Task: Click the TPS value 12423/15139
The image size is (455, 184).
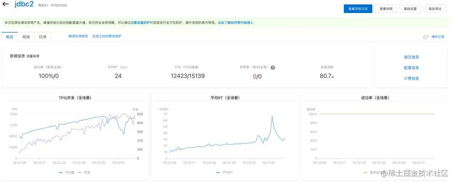Action: (x=188, y=76)
